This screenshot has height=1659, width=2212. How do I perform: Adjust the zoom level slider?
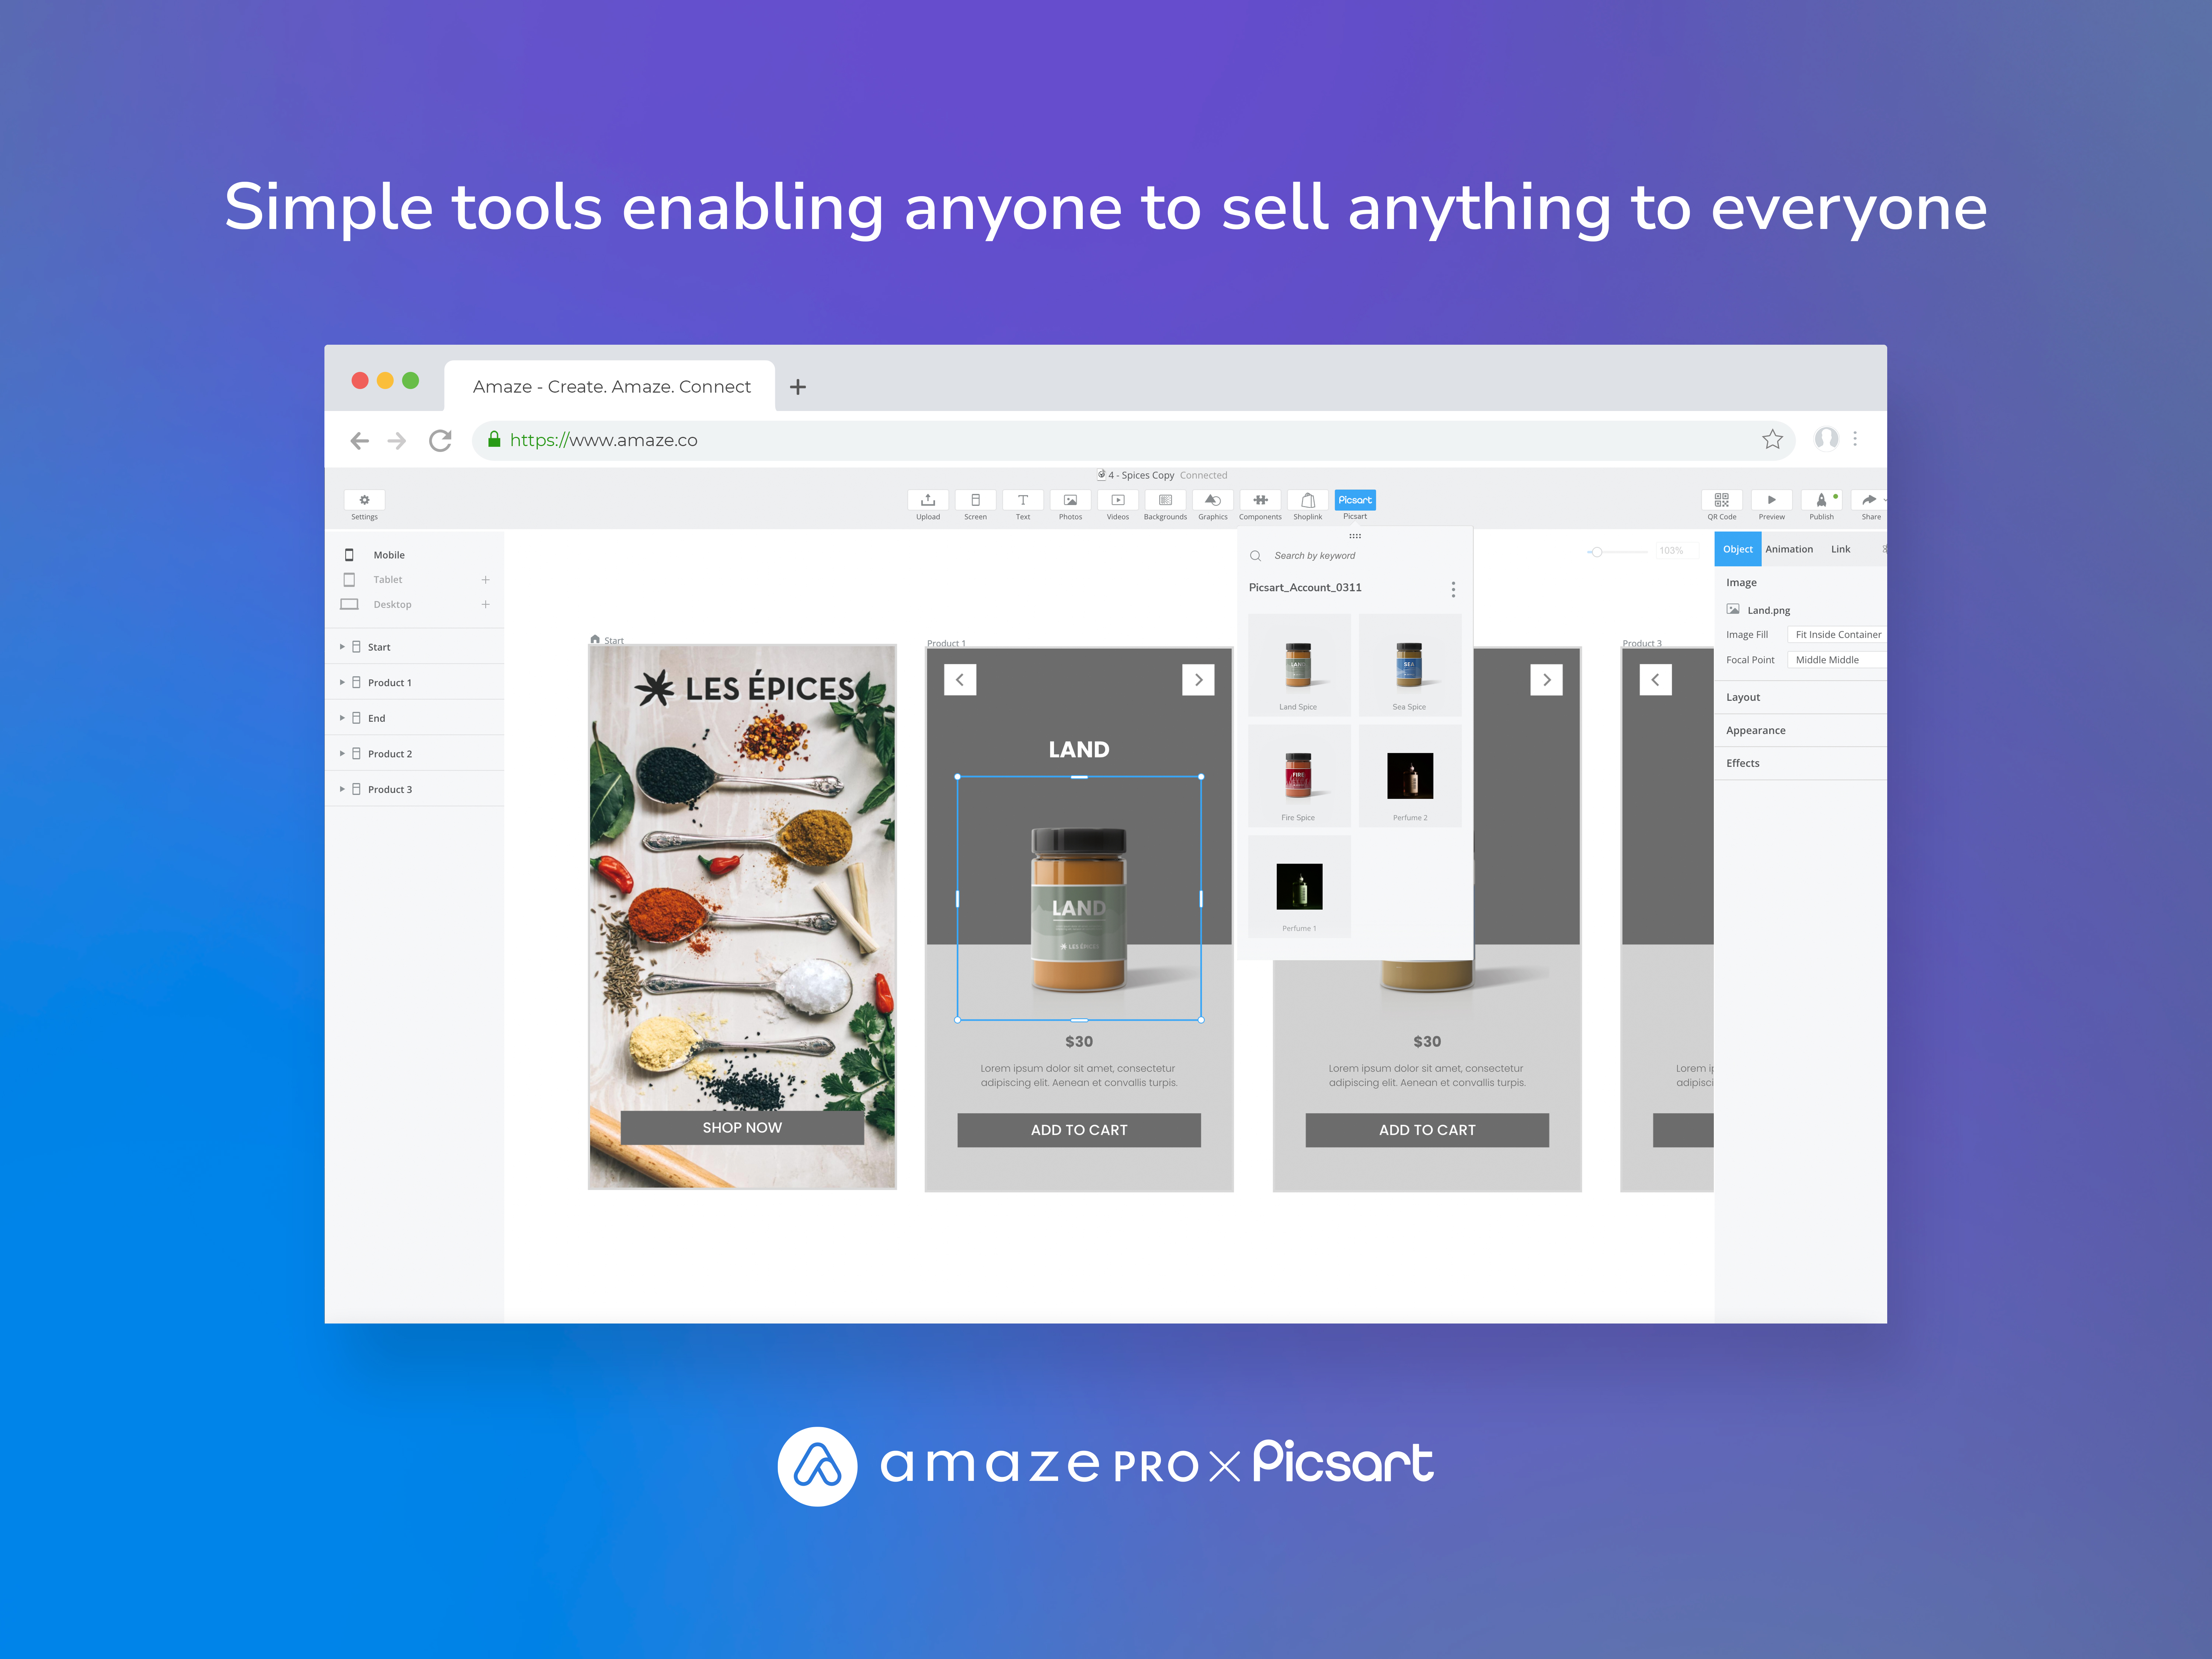pos(1597,551)
